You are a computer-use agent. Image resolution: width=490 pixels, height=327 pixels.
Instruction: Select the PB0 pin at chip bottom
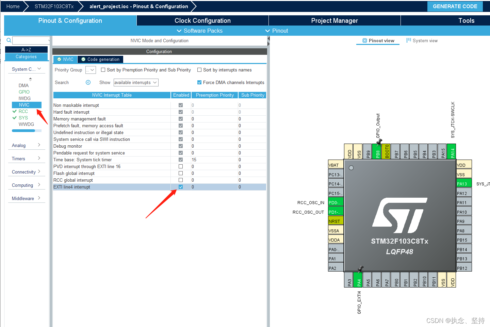point(396,279)
